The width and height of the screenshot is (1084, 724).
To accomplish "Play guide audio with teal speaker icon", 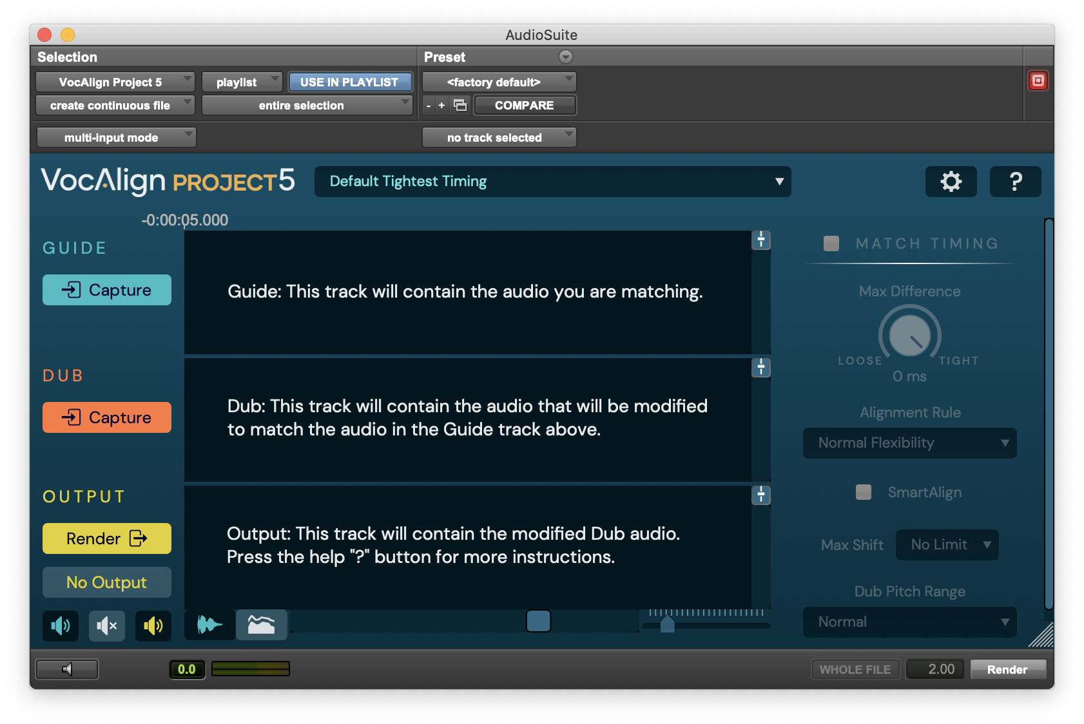I will point(61,625).
